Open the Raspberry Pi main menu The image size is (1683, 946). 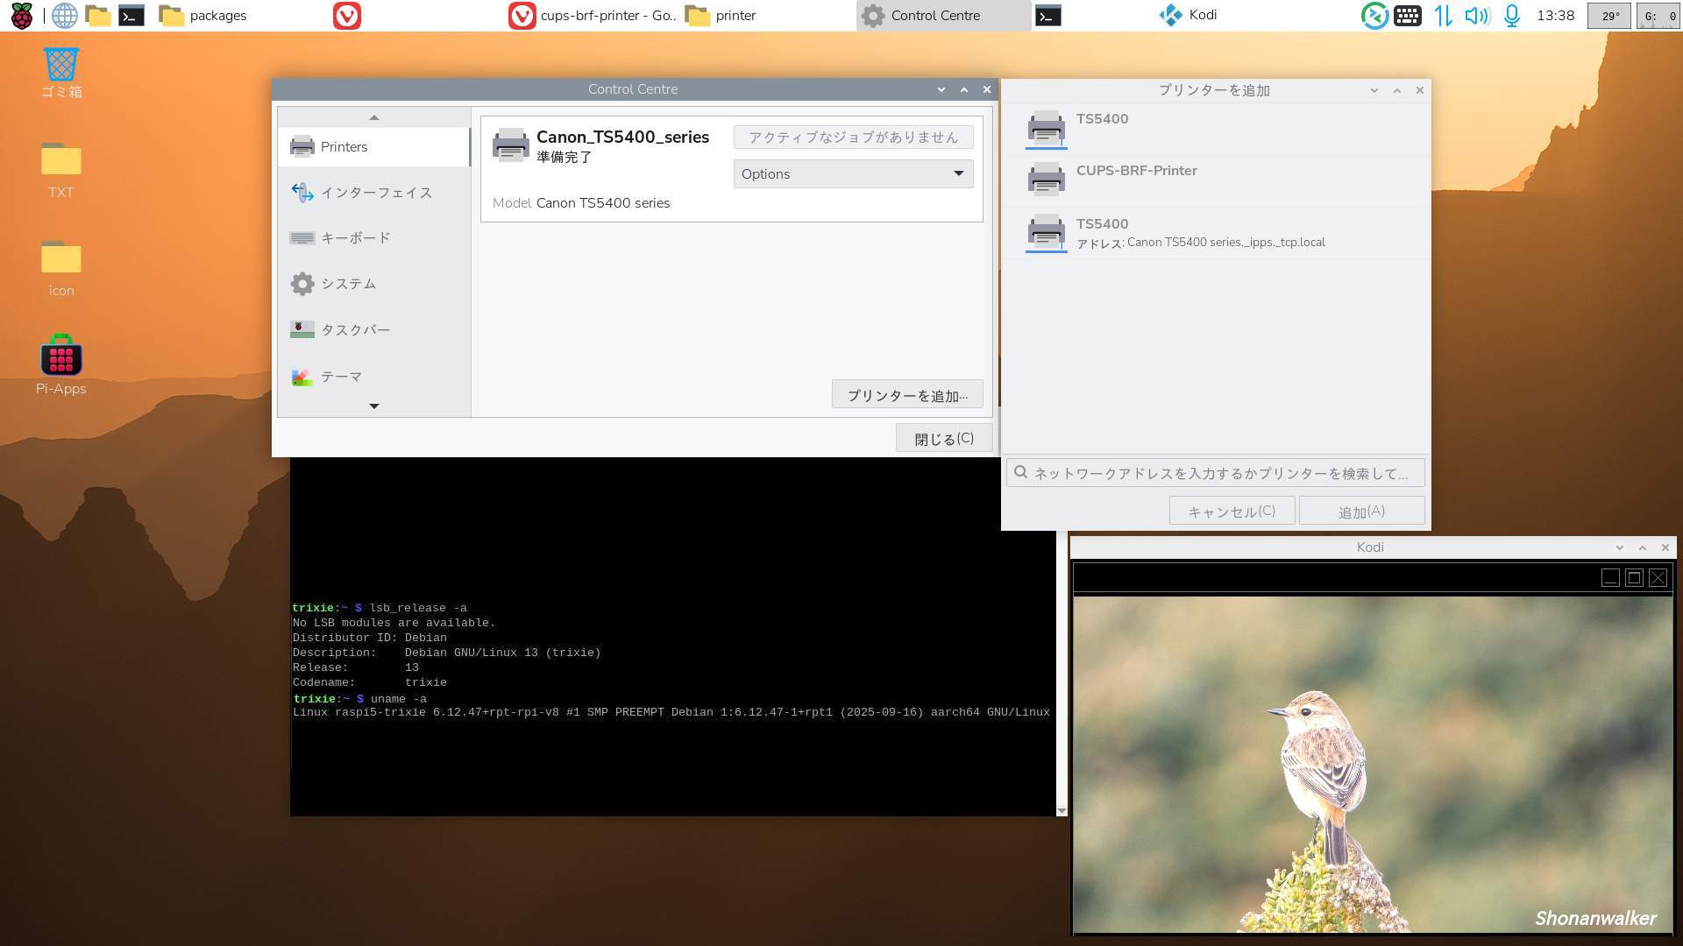21,16
